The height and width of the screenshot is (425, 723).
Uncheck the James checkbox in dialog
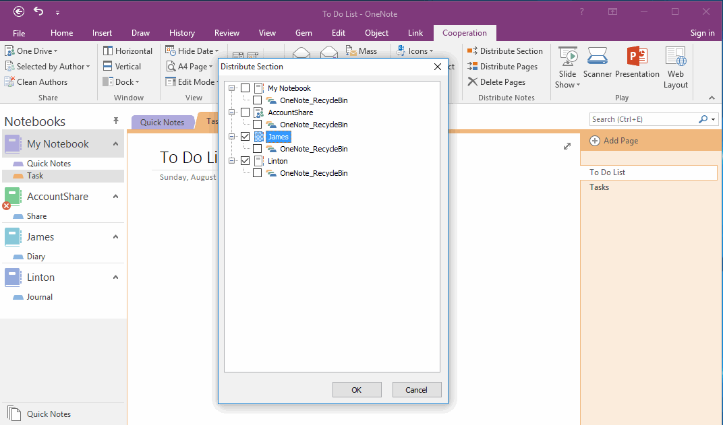pyautogui.click(x=245, y=137)
